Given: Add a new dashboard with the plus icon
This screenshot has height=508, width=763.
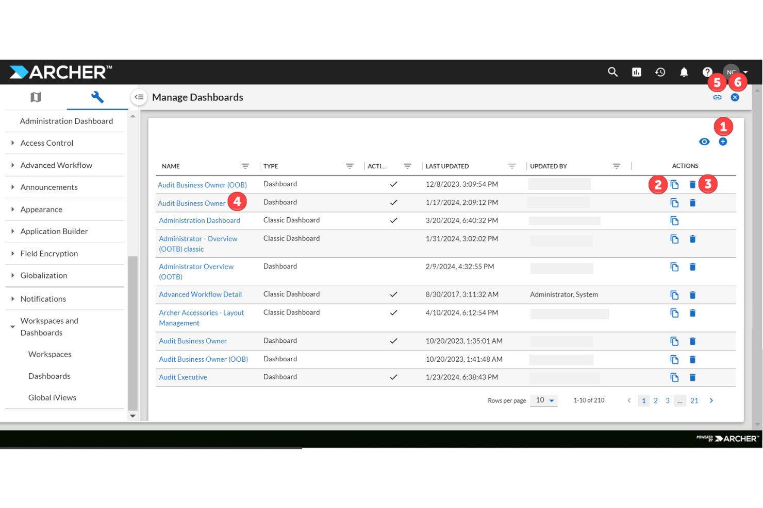Looking at the screenshot, I should click(723, 142).
